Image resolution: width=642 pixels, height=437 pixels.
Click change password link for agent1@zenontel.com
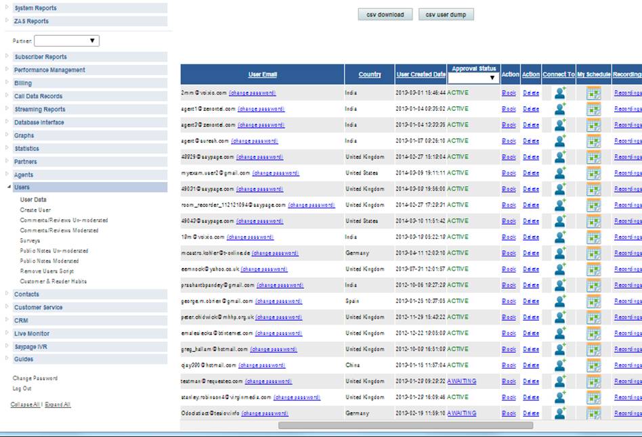(261, 109)
